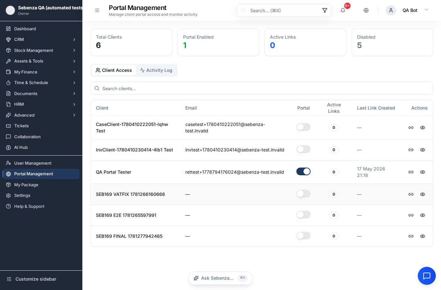Click the globe language icon in header

pos(366,10)
